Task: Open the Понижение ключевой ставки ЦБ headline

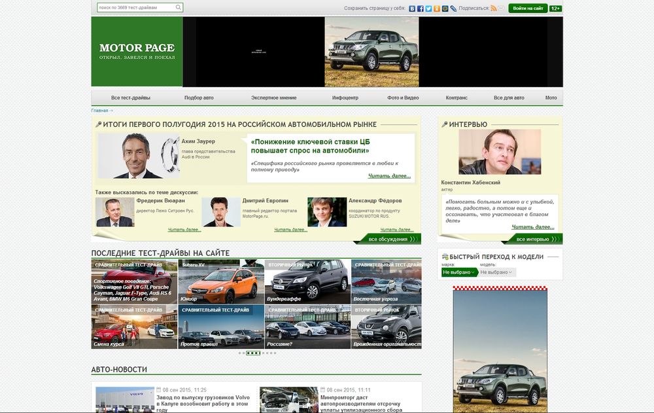Action: 310,146
